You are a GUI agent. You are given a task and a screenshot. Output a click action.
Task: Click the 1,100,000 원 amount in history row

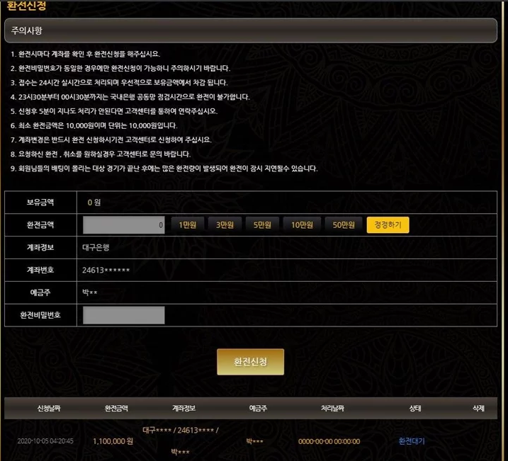click(x=114, y=440)
